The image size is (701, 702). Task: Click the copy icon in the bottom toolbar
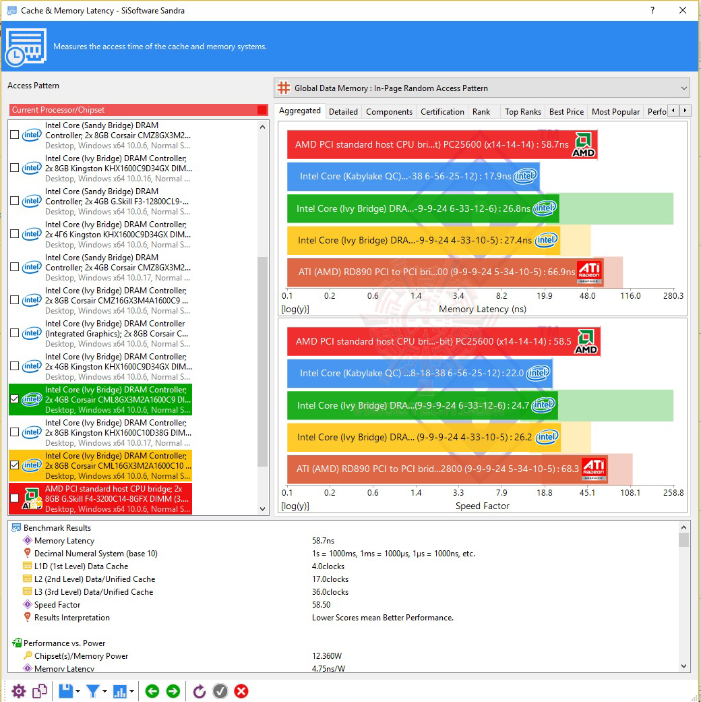pos(39,691)
